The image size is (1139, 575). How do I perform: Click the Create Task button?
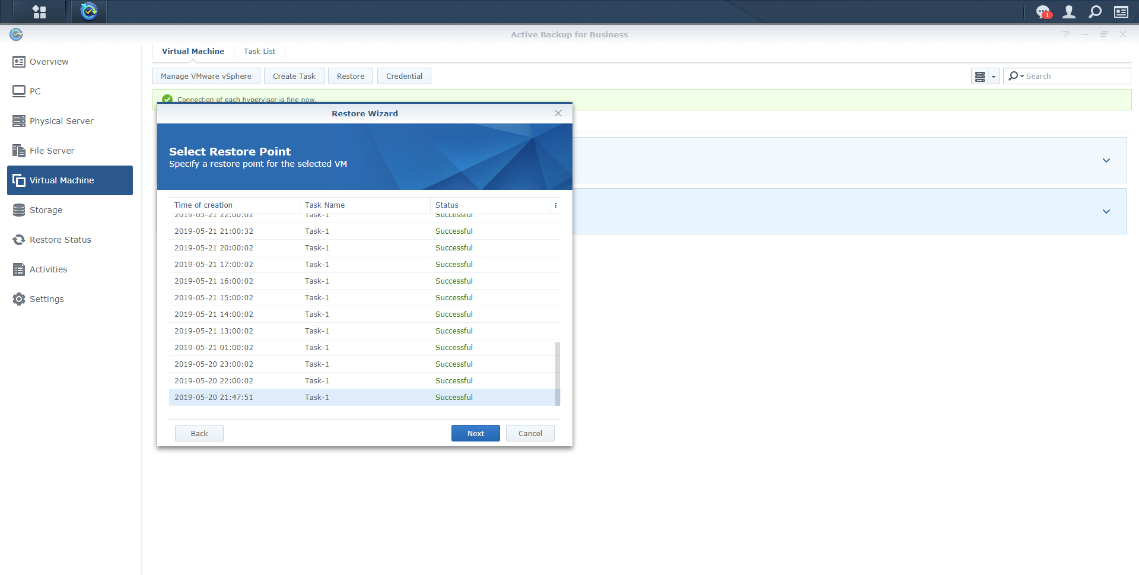point(294,76)
